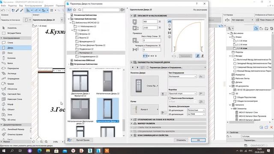
Task: Click the OK button in door dialog
Action: (x=198, y=140)
